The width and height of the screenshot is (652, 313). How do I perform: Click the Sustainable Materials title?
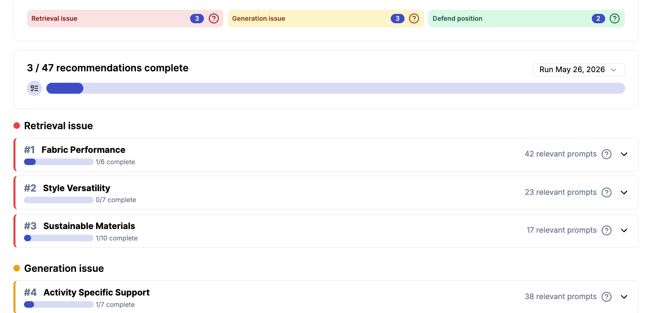pyautogui.click(x=89, y=226)
